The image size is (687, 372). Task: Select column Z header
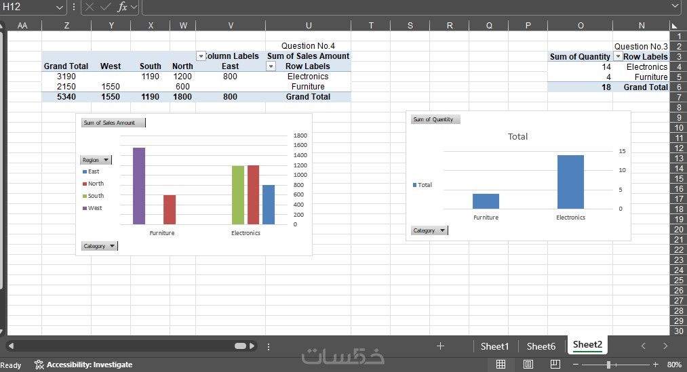click(66, 25)
